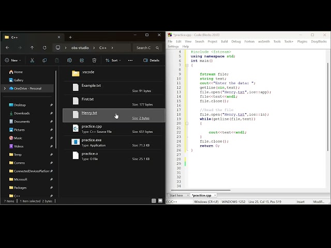Refresh the Explorer folder view

point(44,48)
